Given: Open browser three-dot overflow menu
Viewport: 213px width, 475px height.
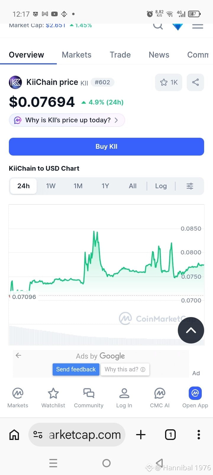Looking at the screenshot, I should tap(199, 435).
